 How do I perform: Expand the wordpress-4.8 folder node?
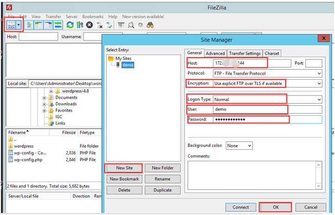click(x=51, y=91)
